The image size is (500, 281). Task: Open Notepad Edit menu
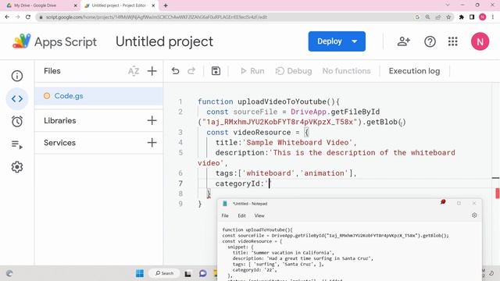point(241,215)
